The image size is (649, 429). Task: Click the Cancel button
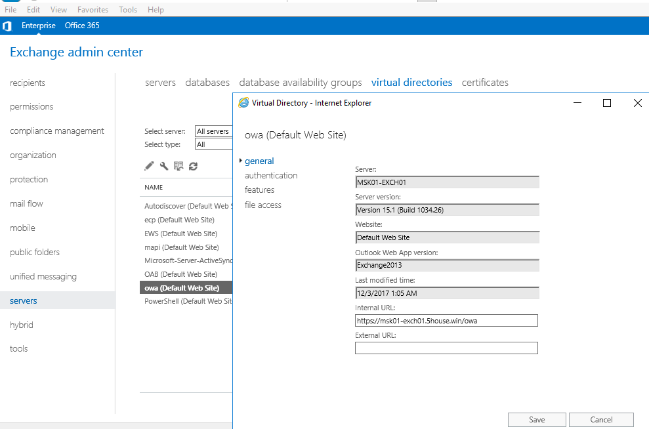(x=601, y=420)
